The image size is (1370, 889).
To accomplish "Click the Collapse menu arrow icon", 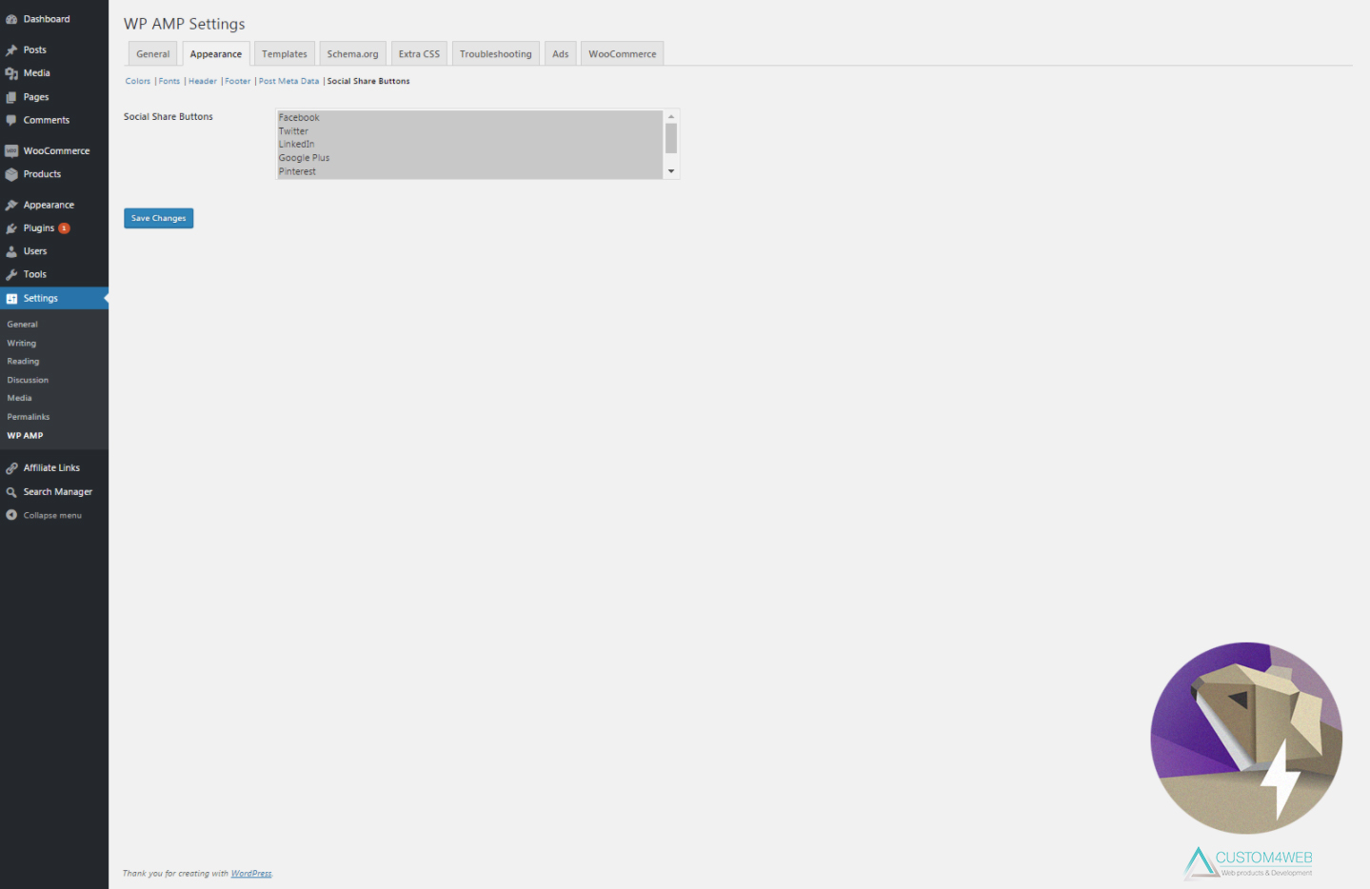I will pyautogui.click(x=11, y=515).
